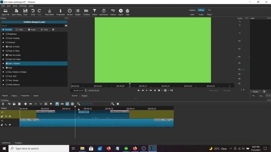This screenshot has width=271, height=152.
Task: Switch to the Playlist bottom tab
Action: (5, 96)
